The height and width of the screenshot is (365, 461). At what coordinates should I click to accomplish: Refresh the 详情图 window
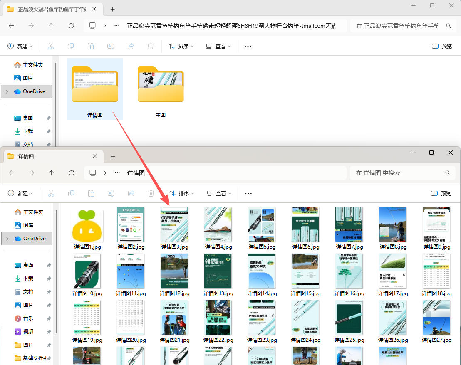point(72,173)
